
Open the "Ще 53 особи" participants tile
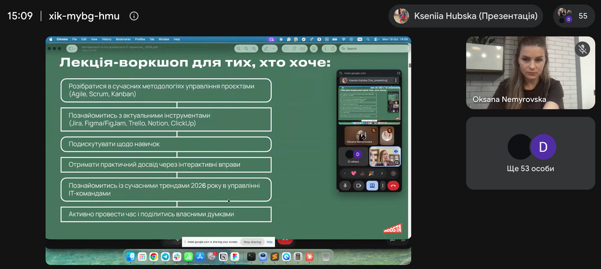(531, 153)
